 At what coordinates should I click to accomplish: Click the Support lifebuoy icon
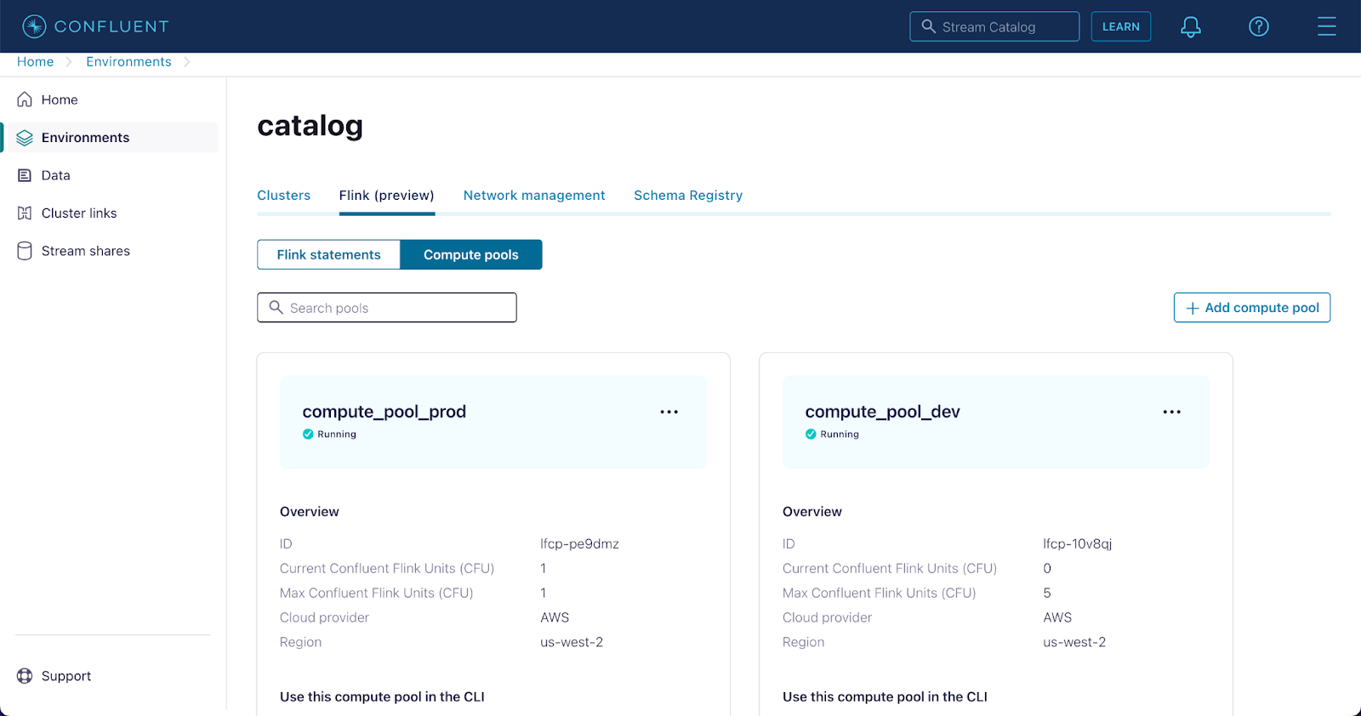(x=25, y=676)
